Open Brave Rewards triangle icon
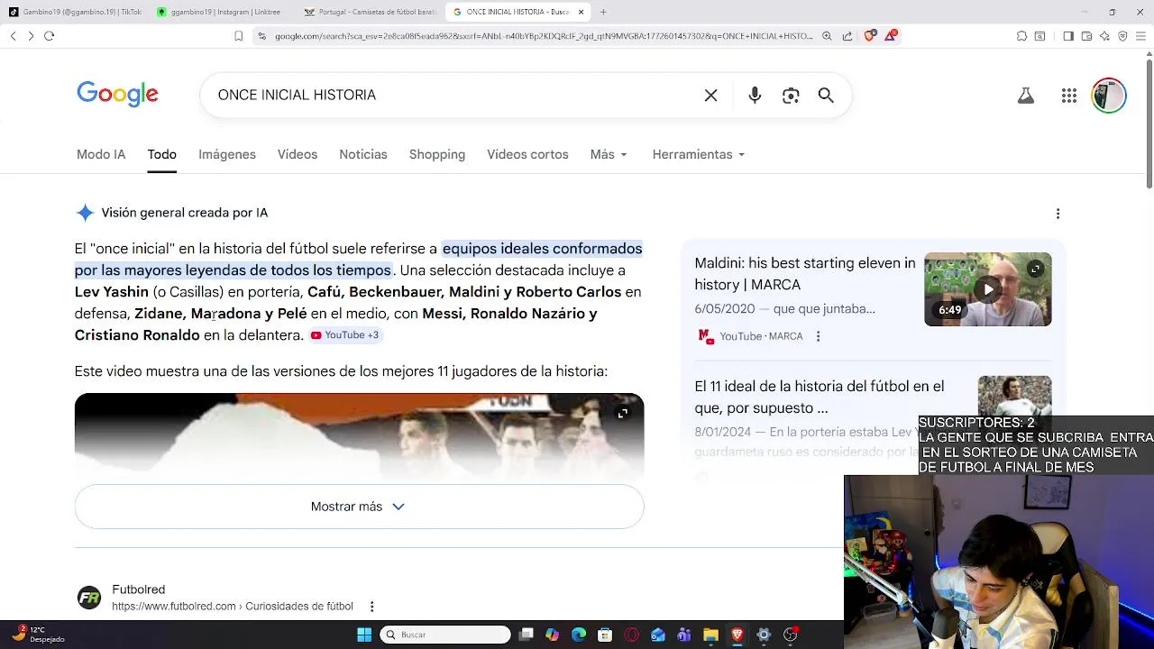1154x649 pixels. pyautogui.click(x=891, y=35)
